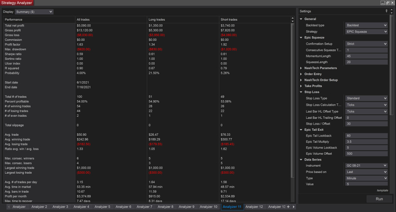Image resolution: width=396 pixels, height=212 pixels.
Task: Switch to the Analyzer 5 tab
Action: [102, 207]
